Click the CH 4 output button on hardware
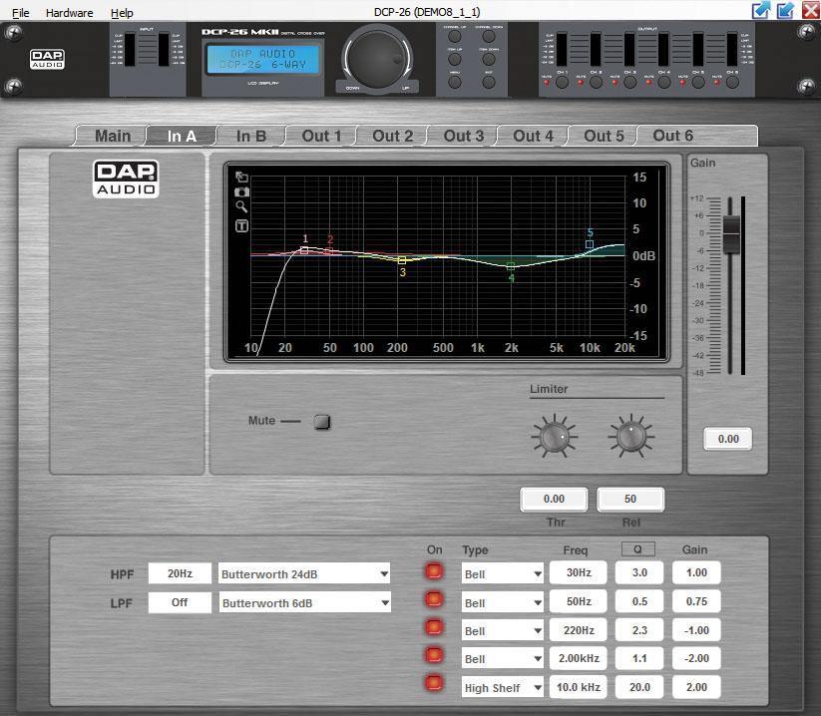 [664, 82]
